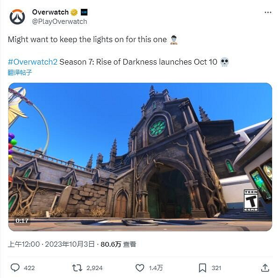280x278 pixels.
Task: Open the @PlayOverwatch handle link
Action: coord(59,22)
